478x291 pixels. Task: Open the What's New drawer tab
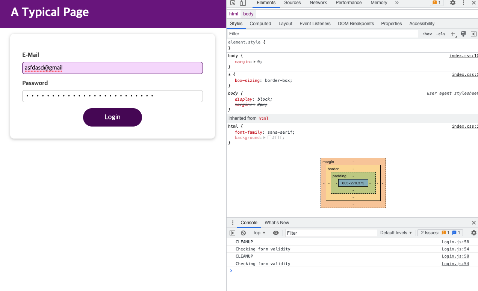pyautogui.click(x=277, y=223)
